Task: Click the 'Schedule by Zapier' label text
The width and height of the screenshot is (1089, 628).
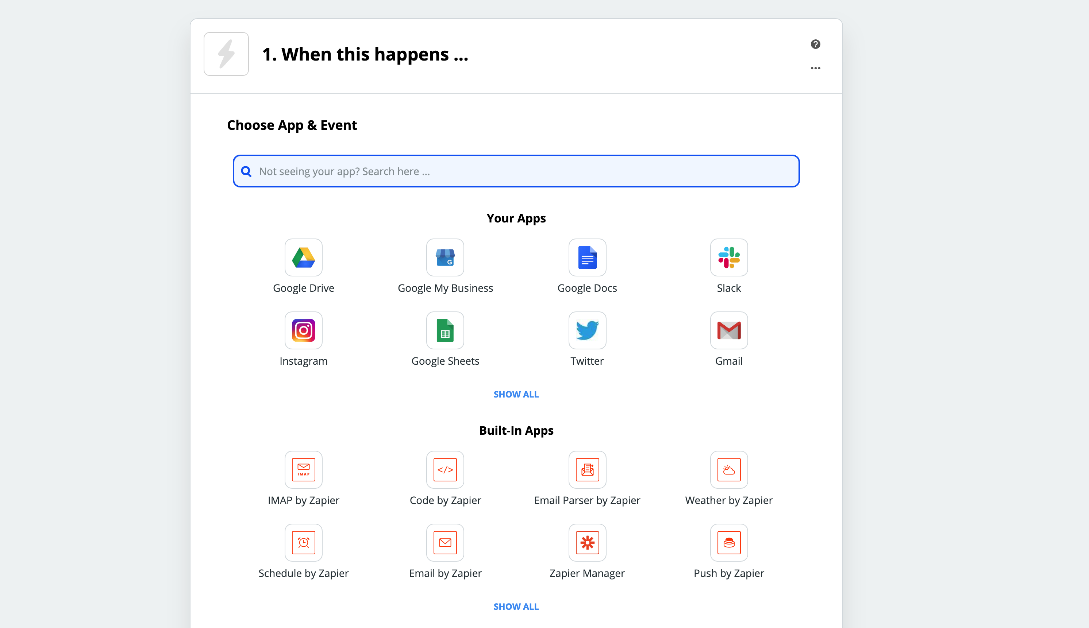Action: [x=303, y=573]
